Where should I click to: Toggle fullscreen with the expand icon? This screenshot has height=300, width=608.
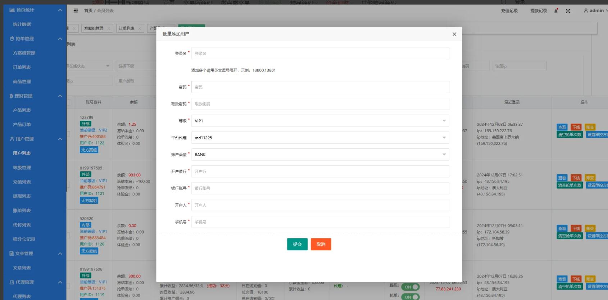coord(568,11)
